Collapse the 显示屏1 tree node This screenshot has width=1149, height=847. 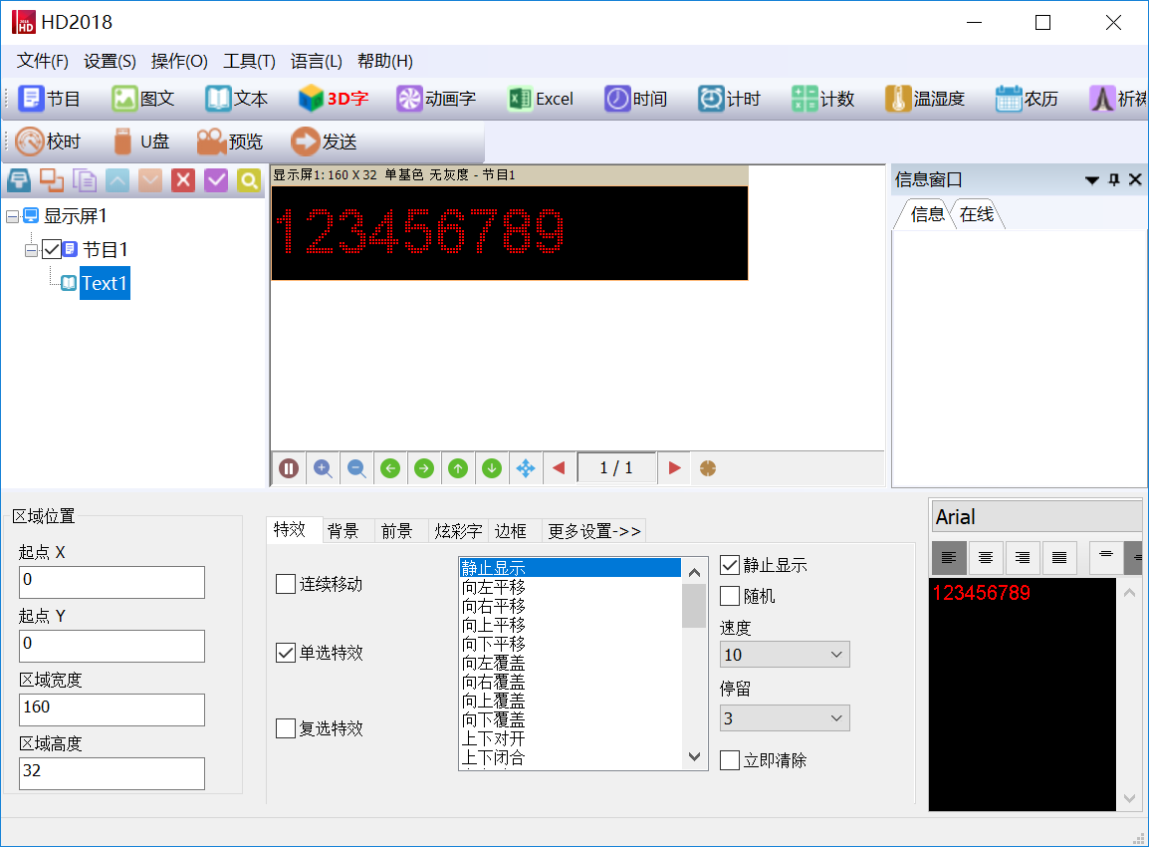pyautogui.click(x=12, y=216)
